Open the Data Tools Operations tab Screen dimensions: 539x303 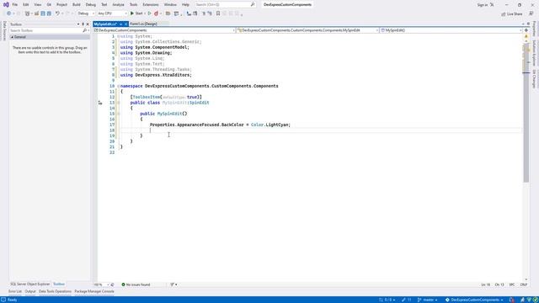pyautogui.click(x=55, y=291)
